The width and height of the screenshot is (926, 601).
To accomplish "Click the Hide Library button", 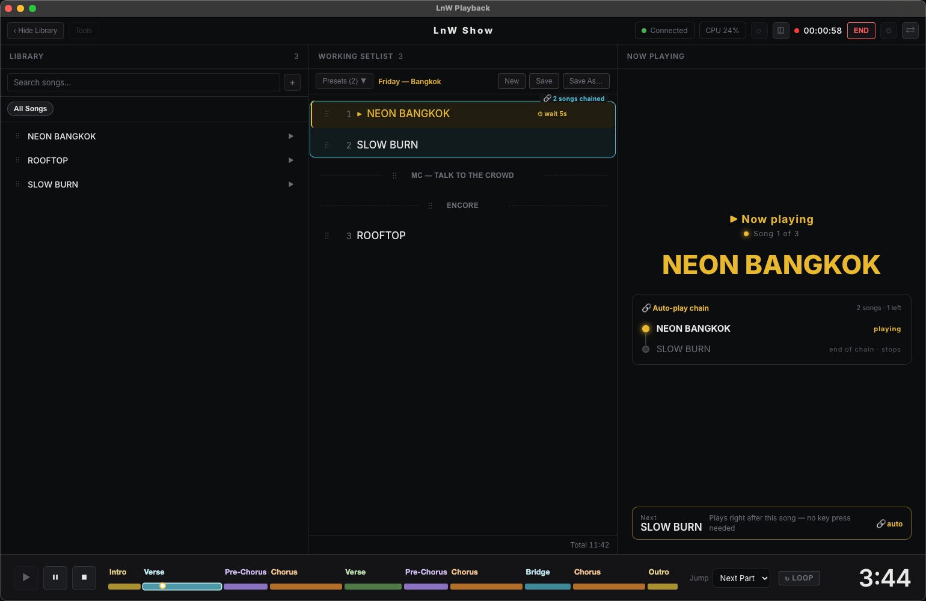I will pos(35,31).
